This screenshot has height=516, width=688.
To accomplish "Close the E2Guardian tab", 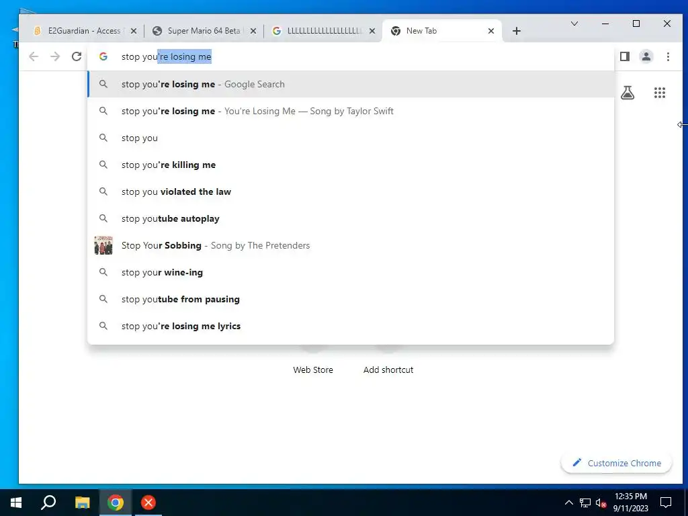I will click(x=134, y=31).
